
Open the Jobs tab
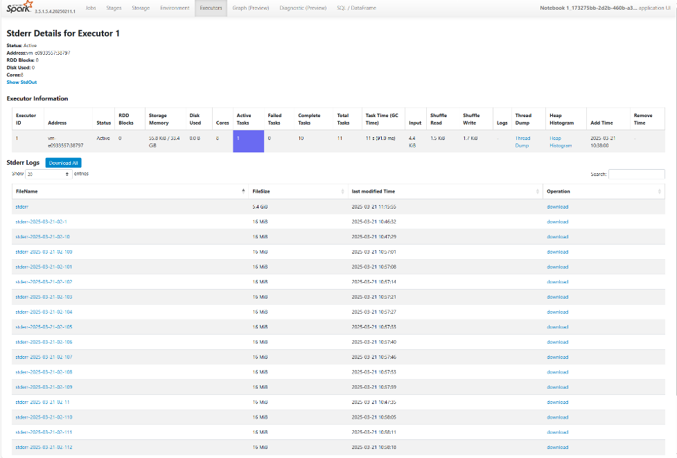point(90,8)
